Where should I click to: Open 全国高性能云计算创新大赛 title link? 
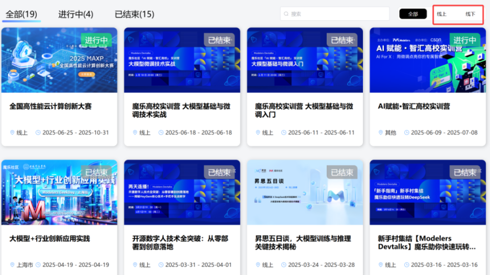51,106
